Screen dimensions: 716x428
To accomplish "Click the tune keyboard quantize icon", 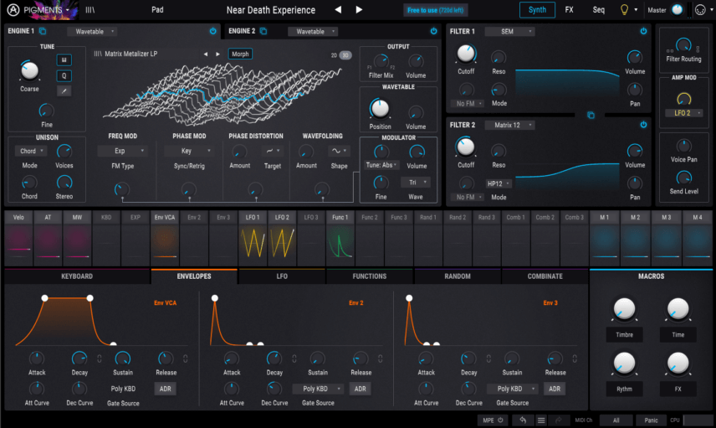I will pyautogui.click(x=64, y=60).
